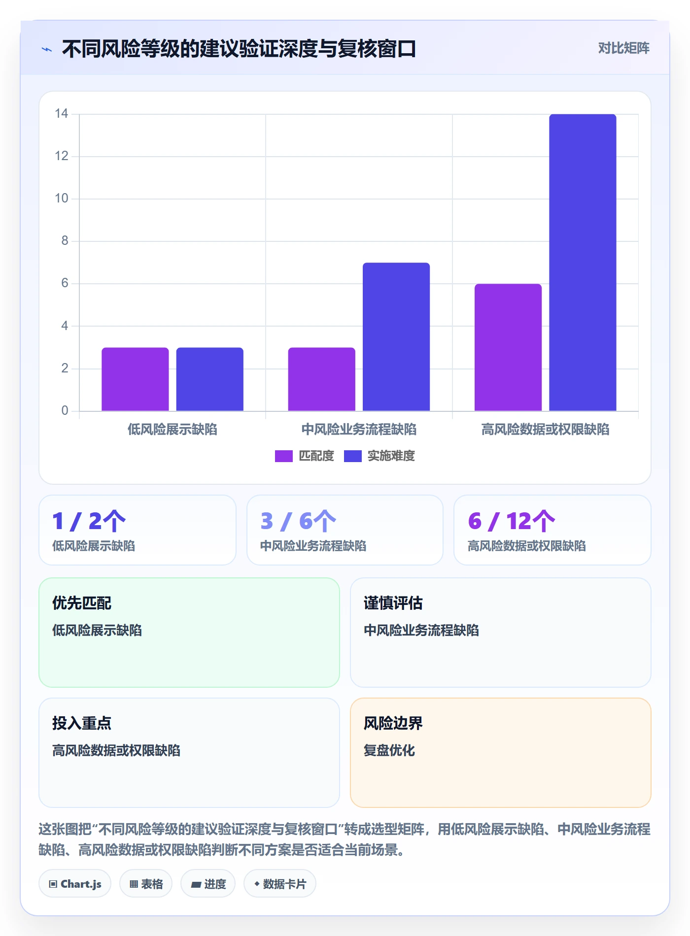This screenshot has height=936, width=690.
Task: Select the 表格 tag chip
Action: (x=146, y=884)
